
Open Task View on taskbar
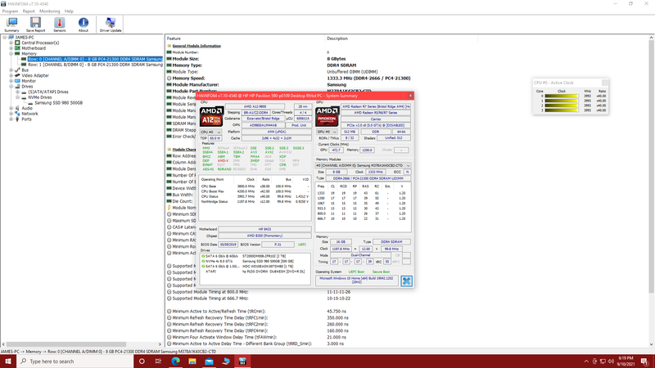(158, 361)
